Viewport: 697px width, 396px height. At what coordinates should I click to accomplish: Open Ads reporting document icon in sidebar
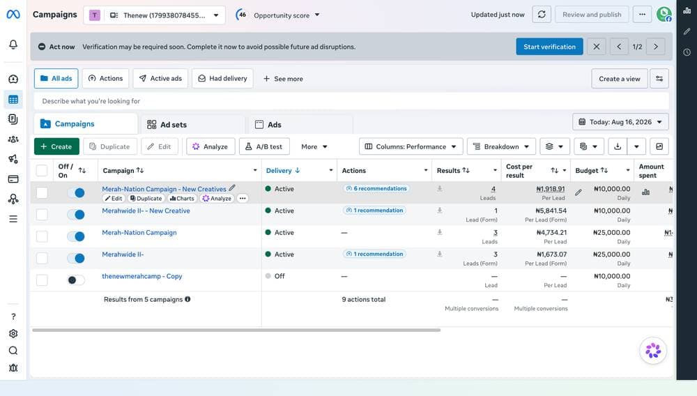pos(13,119)
